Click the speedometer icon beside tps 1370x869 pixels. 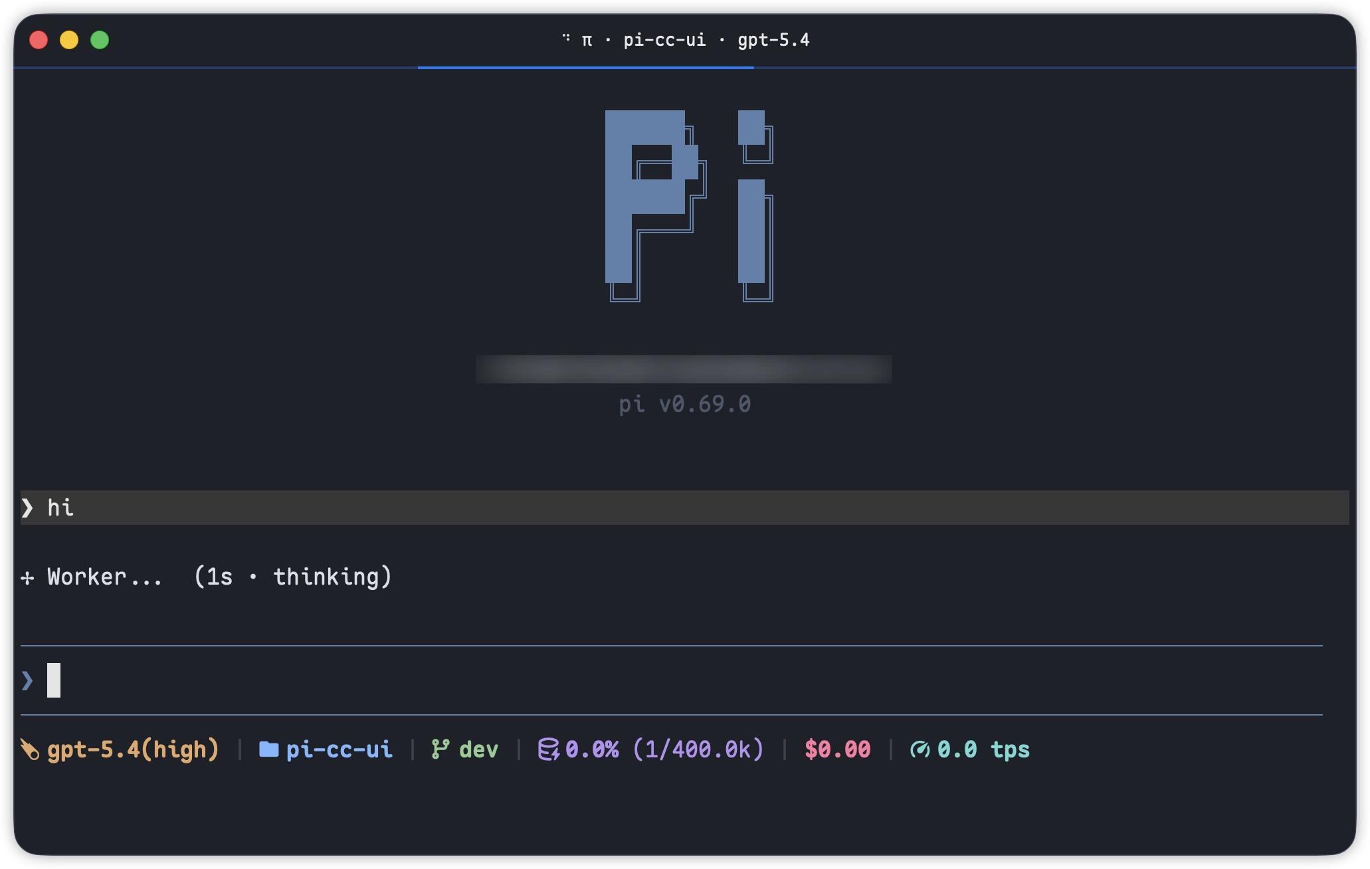(x=920, y=749)
